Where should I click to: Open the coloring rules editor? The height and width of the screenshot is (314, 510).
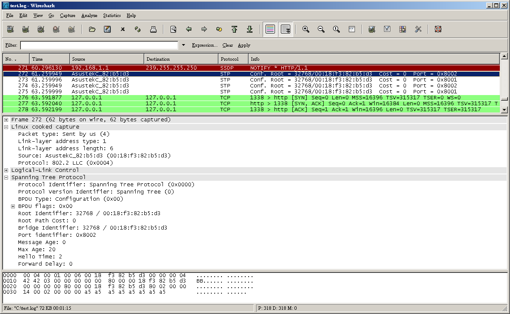(x=403, y=29)
